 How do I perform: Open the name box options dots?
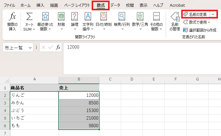pyautogui.click(x=36, y=47)
